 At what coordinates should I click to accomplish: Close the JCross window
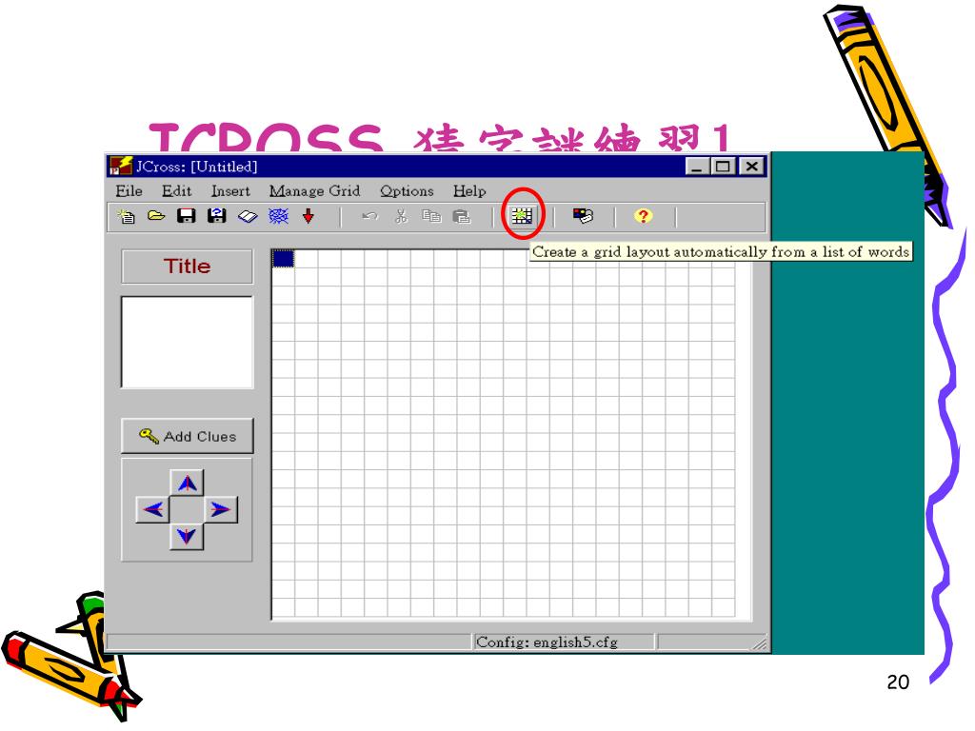click(752, 167)
